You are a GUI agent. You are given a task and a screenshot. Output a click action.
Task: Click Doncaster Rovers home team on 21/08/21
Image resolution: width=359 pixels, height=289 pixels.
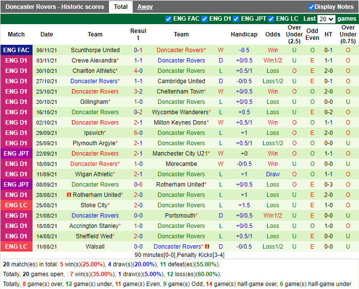[x=95, y=215]
